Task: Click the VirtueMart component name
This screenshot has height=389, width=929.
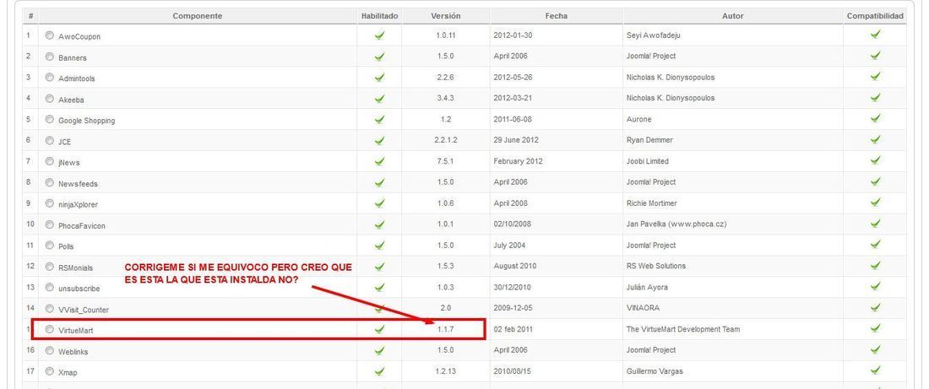Action: 75,331
